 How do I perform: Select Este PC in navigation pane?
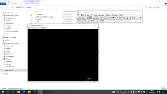[7, 41]
